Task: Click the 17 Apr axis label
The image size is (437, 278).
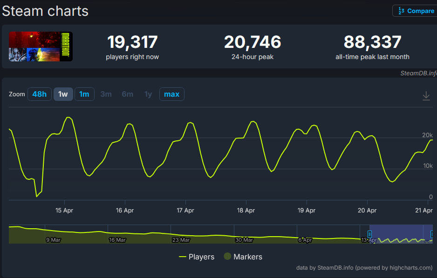Action: 185,211
